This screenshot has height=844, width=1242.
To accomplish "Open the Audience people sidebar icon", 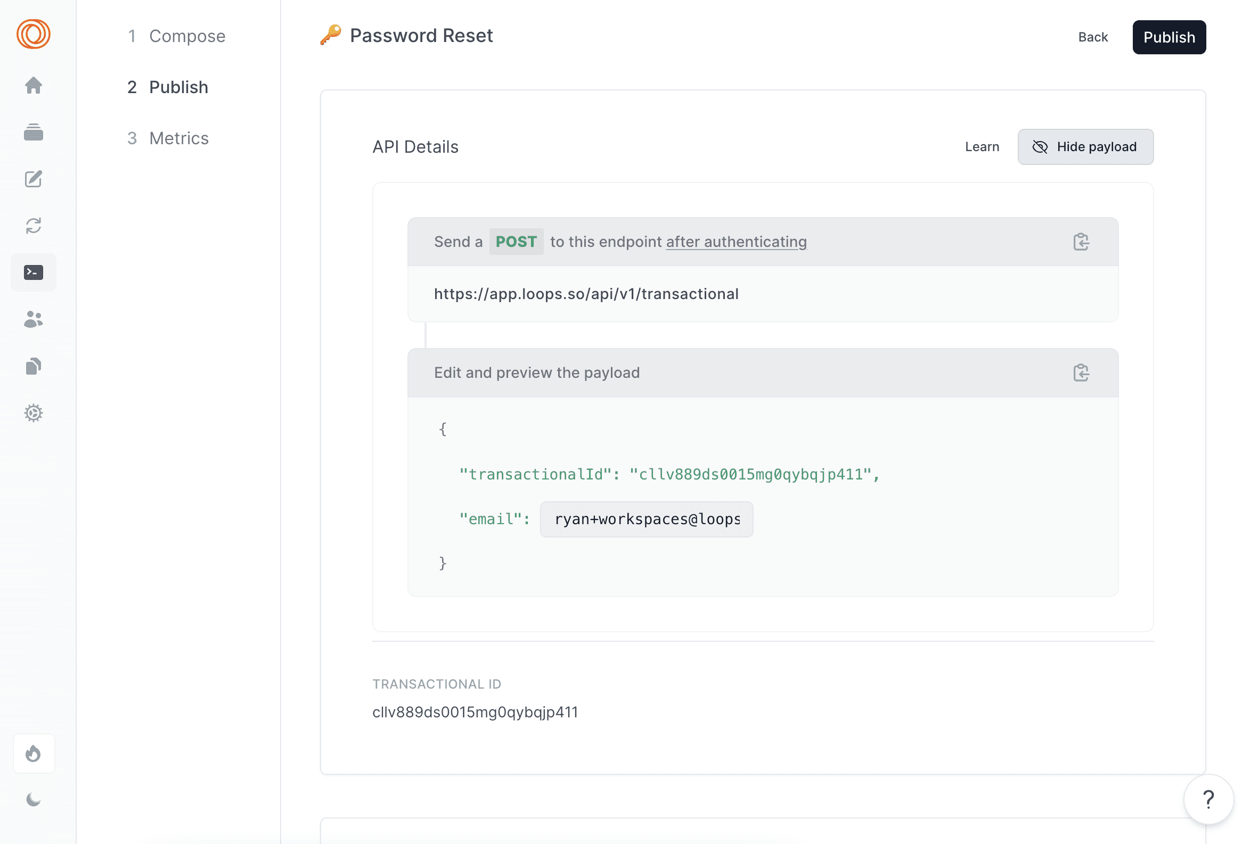I will click(x=33, y=319).
